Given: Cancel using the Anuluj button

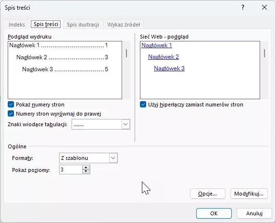Looking at the screenshot, I should [254, 213].
